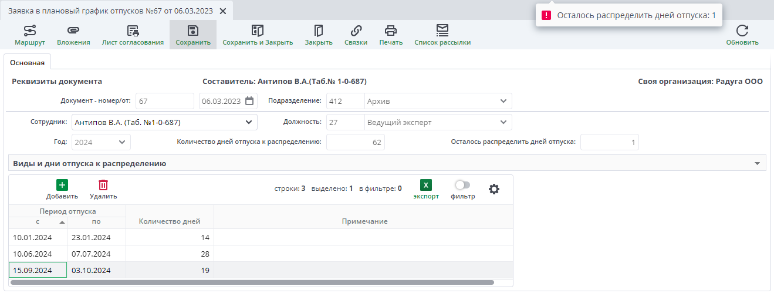Image resolution: width=774 pixels, height=293 pixels.
Task: Open Год 2024 dropdown
Action: 121,142
